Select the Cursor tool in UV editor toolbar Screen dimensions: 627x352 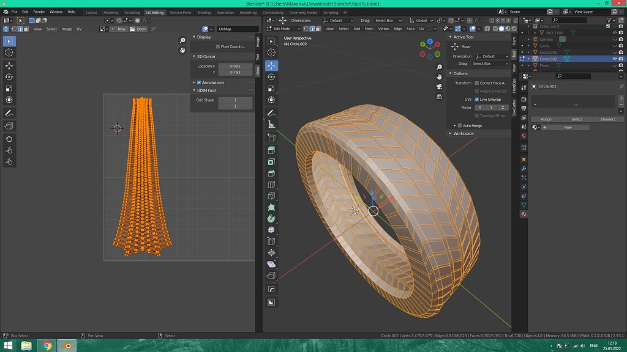point(9,53)
